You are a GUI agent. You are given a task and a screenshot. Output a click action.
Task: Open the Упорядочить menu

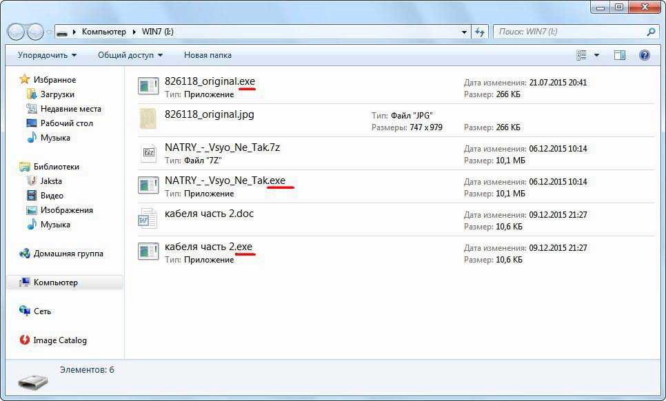[x=47, y=55]
